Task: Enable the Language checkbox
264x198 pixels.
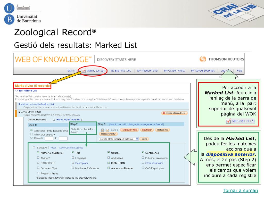Action: point(73,158)
